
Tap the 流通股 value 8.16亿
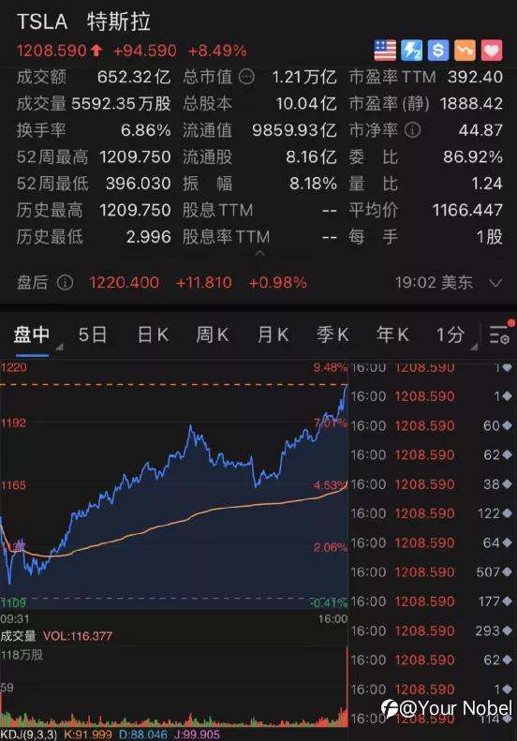[x=311, y=156]
